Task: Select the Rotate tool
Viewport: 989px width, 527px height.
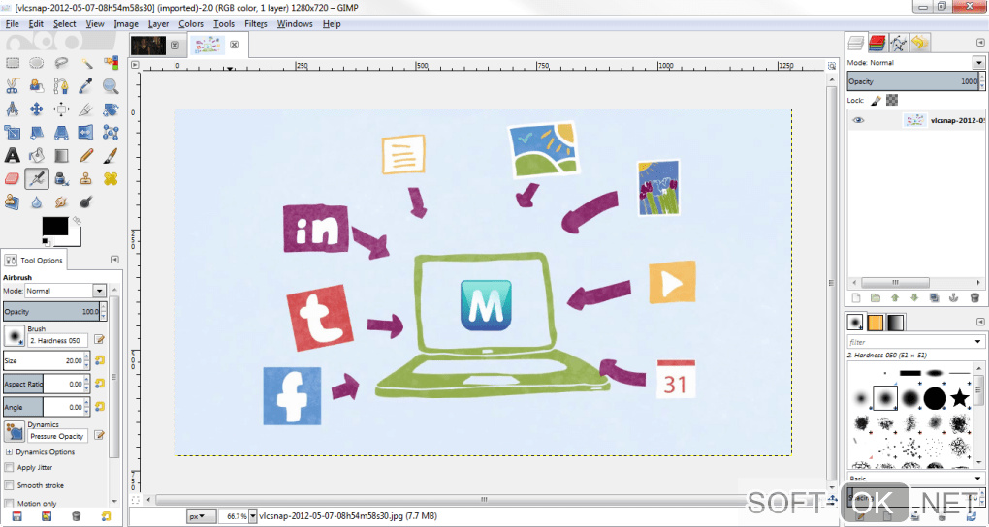Action: [x=111, y=109]
